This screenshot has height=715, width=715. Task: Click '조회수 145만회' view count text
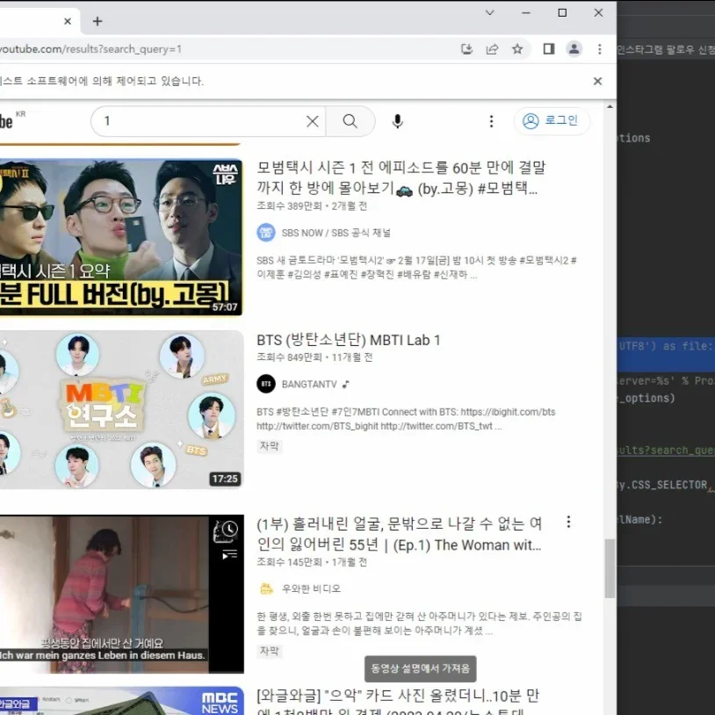[x=289, y=562]
